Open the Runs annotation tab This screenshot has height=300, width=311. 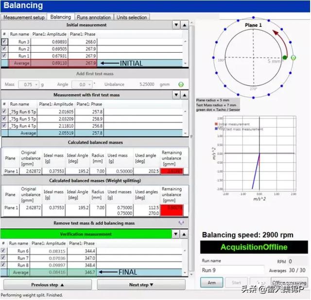pos(94,18)
